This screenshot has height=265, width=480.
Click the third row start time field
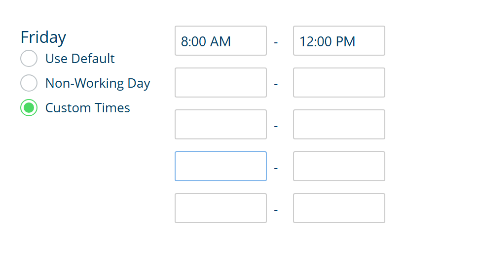click(x=221, y=125)
